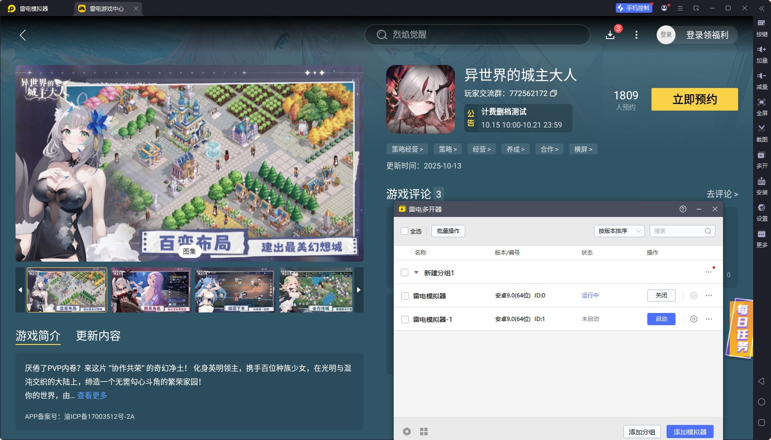771x440 pixels.
Task: Select the 雷电游戏中心 tab
Action: [x=107, y=8]
